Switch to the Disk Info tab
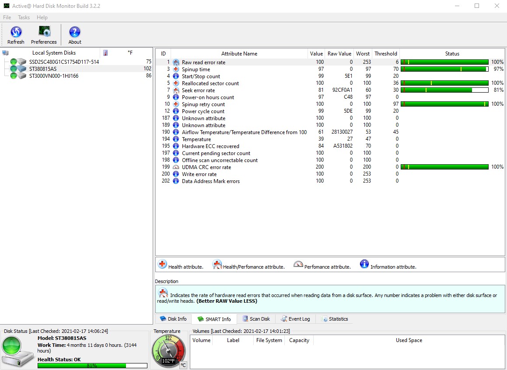507x370 pixels. click(173, 319)
